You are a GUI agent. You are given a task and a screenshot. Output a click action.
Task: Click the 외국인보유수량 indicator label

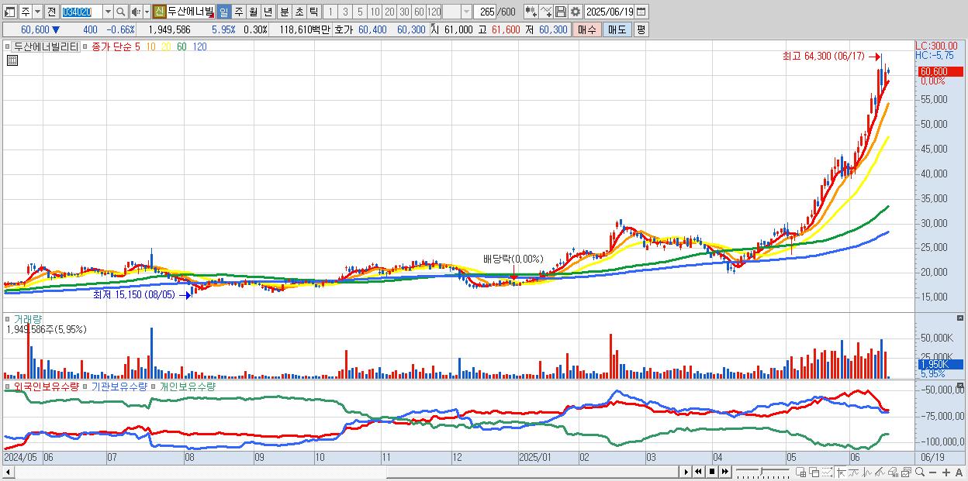(x=46, y=386)
